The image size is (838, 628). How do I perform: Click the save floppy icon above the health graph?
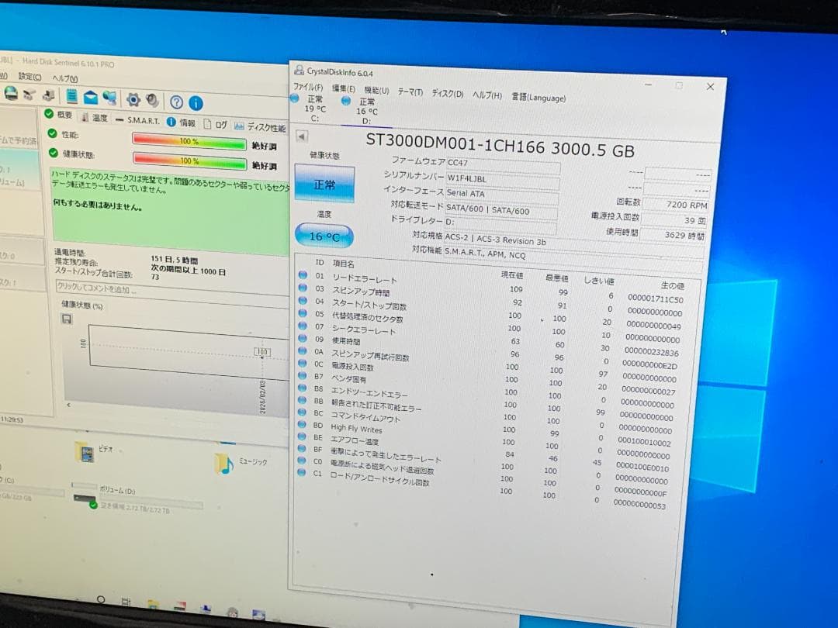click(x=67, y=319)
